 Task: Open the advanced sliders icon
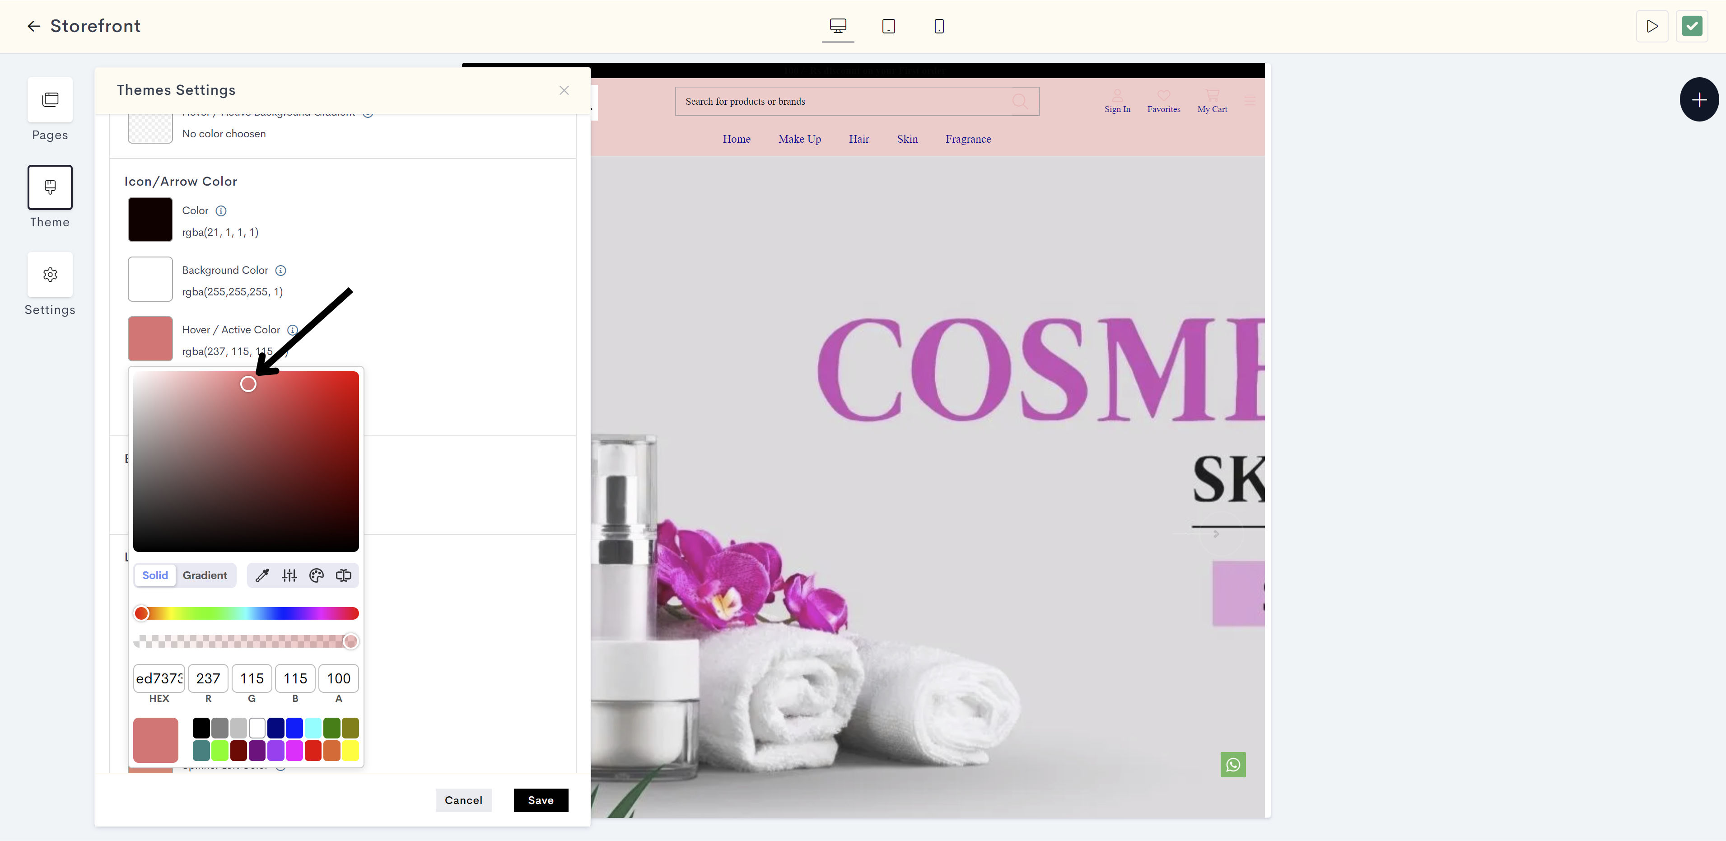[x=289, y=575]
